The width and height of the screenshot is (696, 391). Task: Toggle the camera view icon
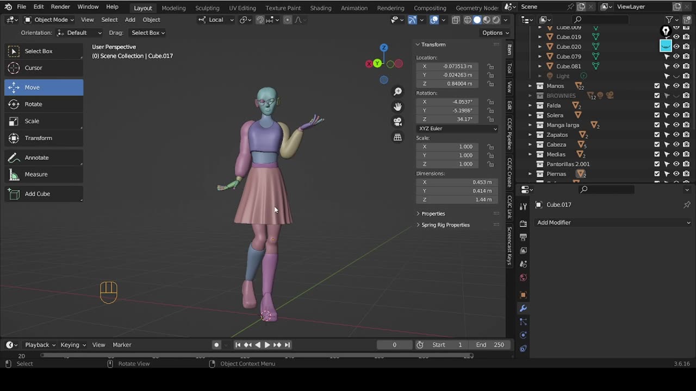point(397,122)
